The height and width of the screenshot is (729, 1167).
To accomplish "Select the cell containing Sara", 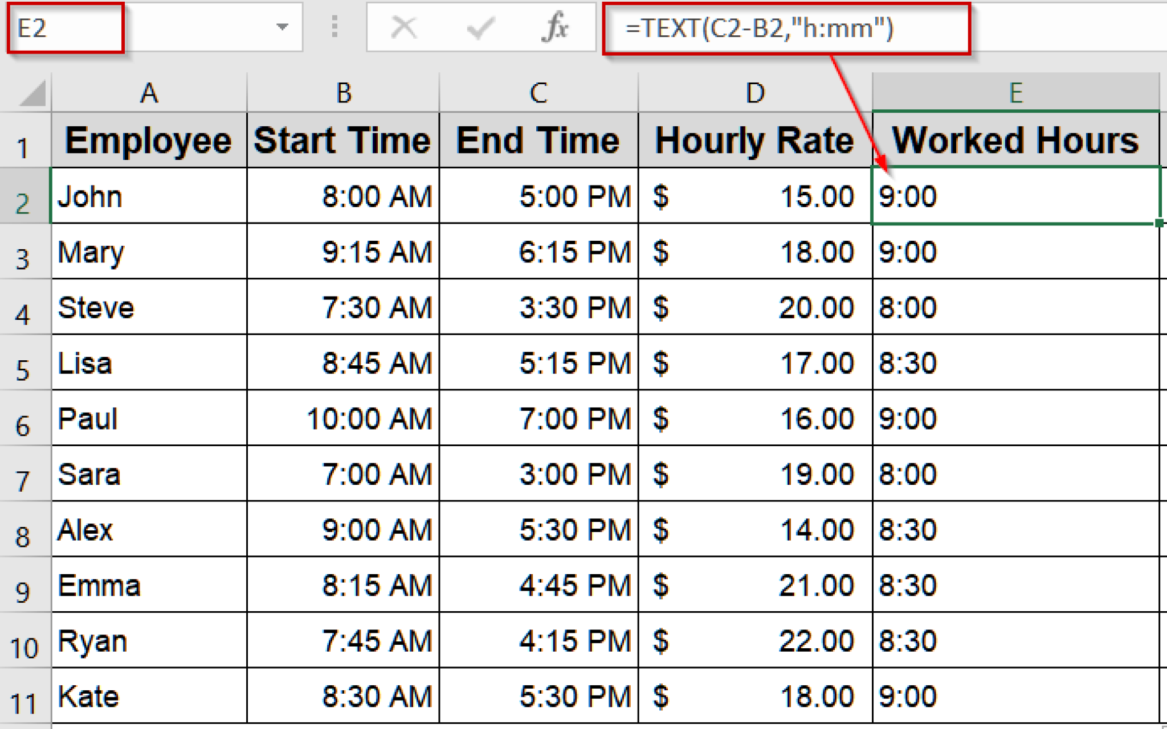I will [149, 473].
